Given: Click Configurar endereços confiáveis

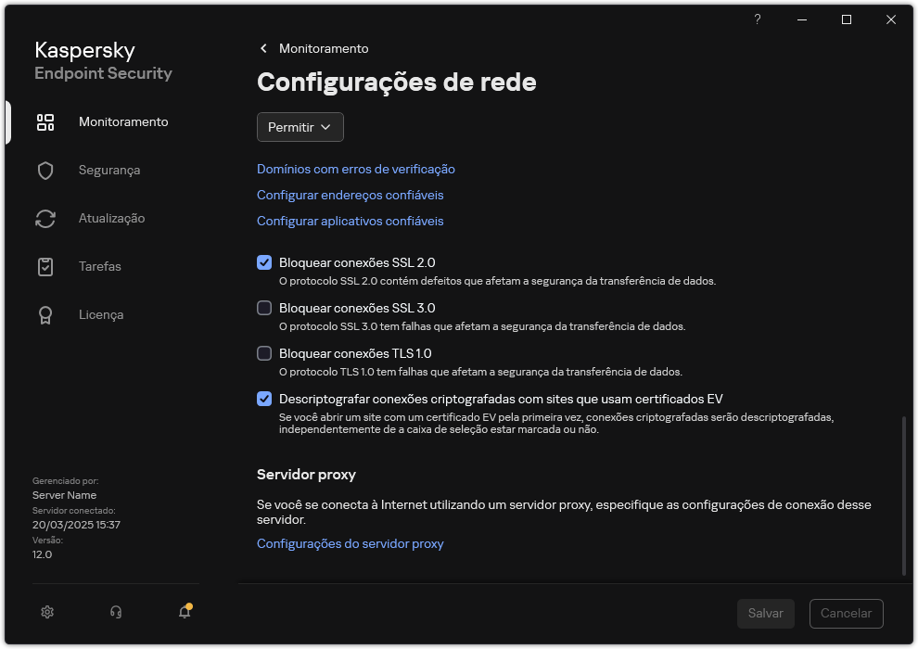Looking at the screenshot, I should pos(350,195).
